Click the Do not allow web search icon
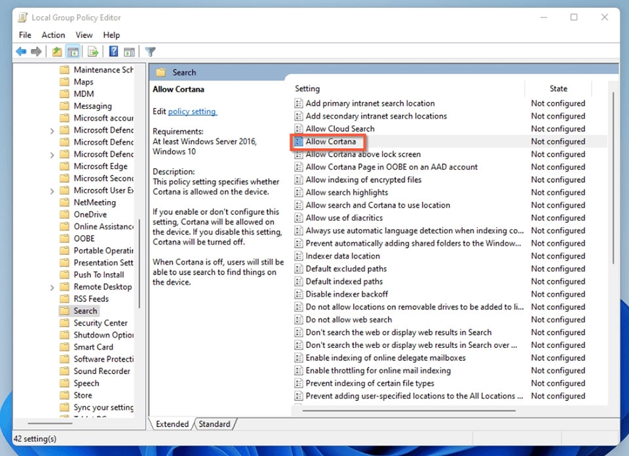 (299, 320)
